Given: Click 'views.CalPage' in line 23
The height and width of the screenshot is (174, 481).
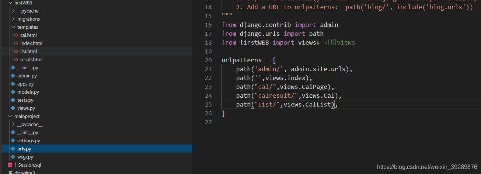Looking at the screenshot, I should 304,87.
